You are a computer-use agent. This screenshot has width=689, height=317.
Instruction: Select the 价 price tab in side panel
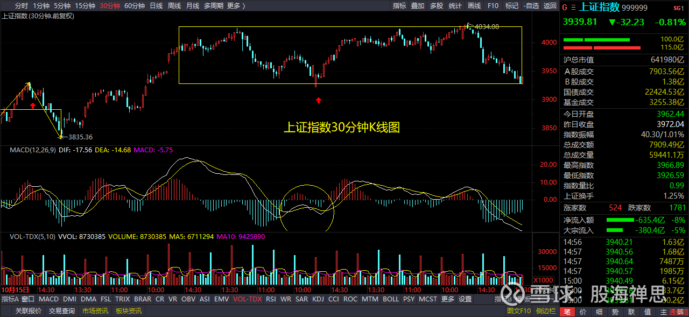pyautogui.click(x=583, y=312)
